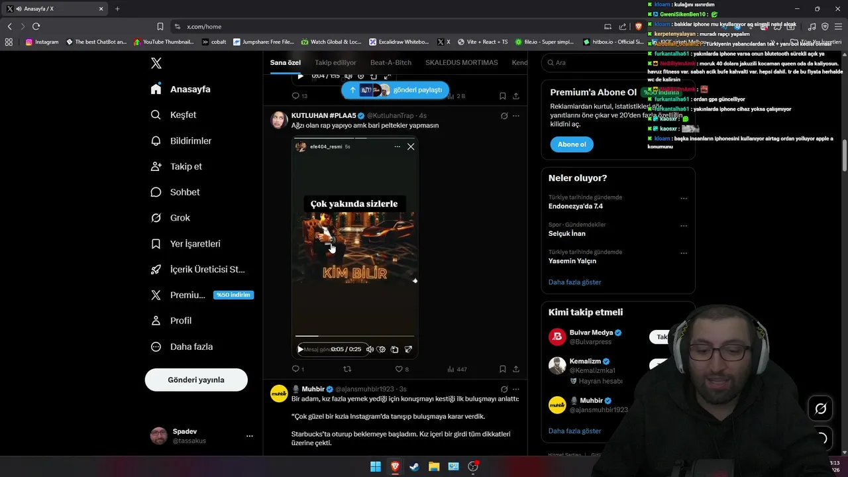Play the 0:25 video

[x=300, y=349]
